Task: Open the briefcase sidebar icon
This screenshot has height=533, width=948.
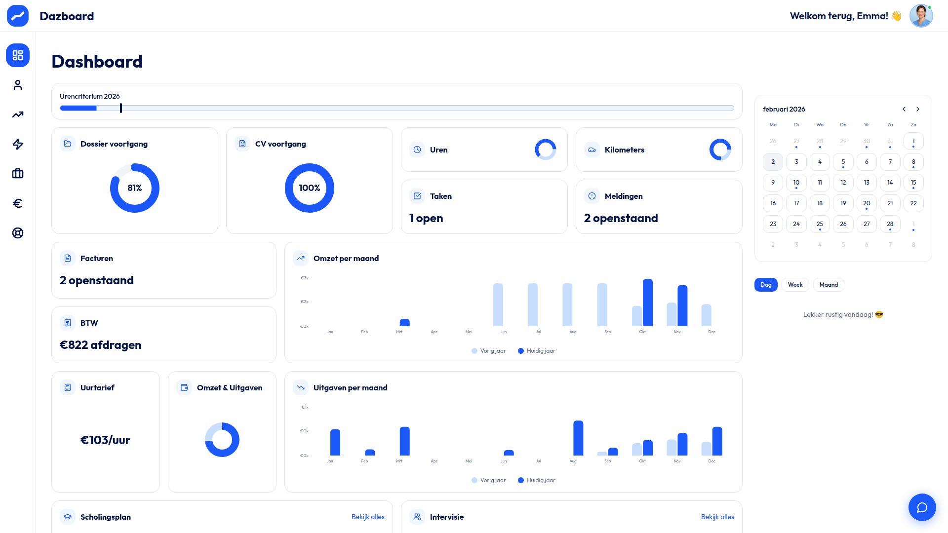Action: coord(18,174)
